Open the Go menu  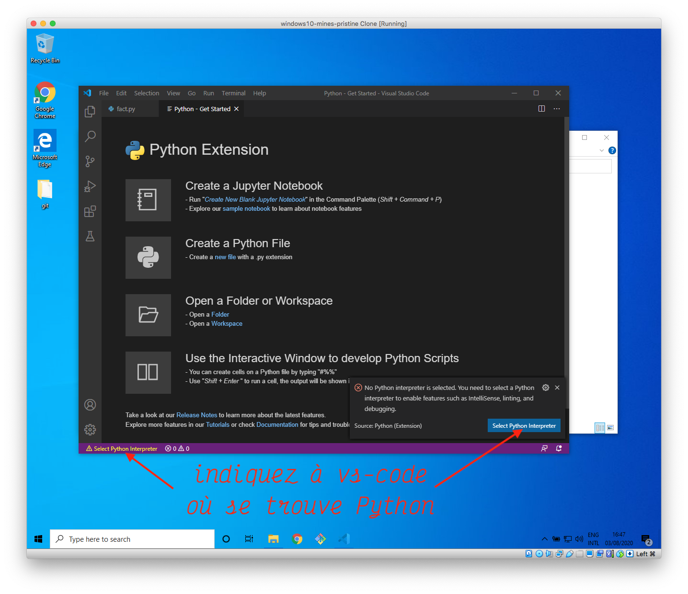coord(192,93)
